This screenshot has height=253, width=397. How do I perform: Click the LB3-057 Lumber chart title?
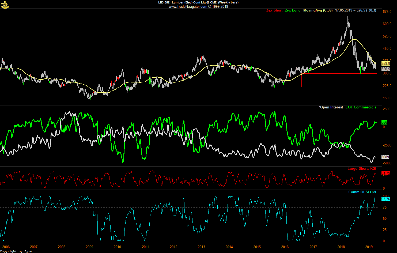tap(198, 2)
